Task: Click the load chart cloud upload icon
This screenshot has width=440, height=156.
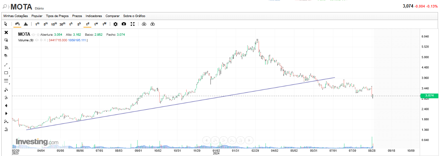Action: tap(153, 24)
